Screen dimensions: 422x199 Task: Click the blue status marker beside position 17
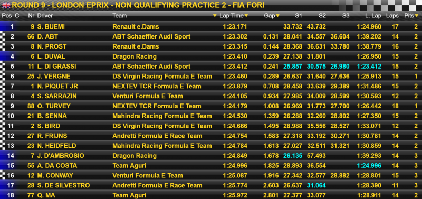tap(4, 185)
